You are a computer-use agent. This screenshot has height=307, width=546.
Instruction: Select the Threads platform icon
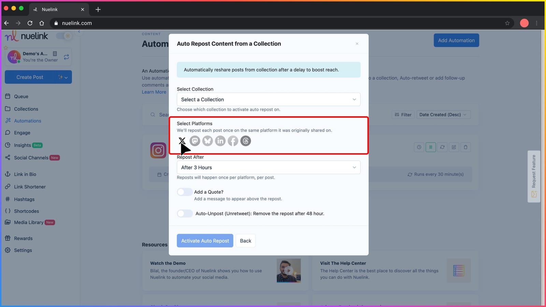click(x=245, y=141)
